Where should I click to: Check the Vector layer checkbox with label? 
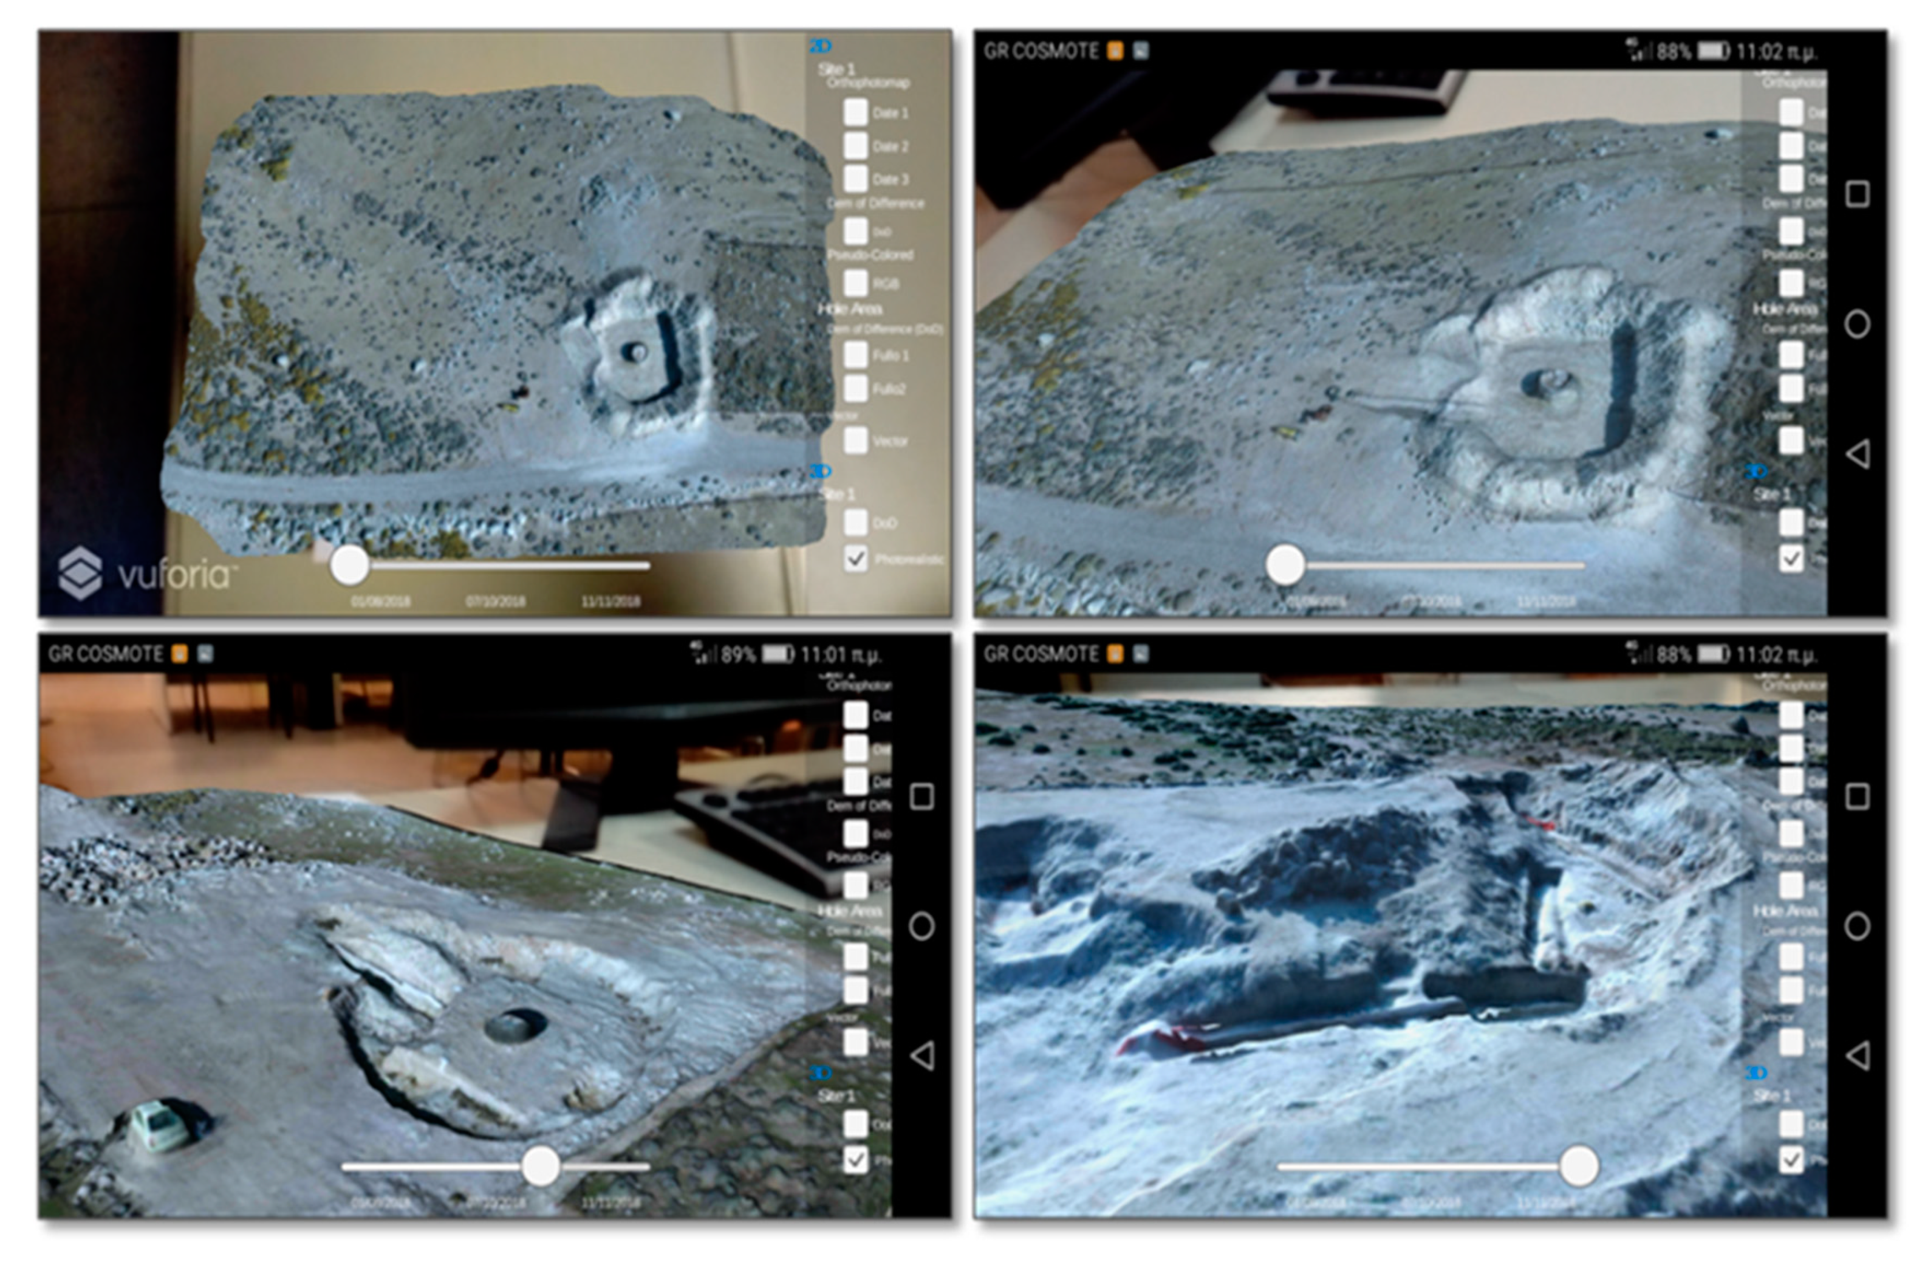click(856, 440)
